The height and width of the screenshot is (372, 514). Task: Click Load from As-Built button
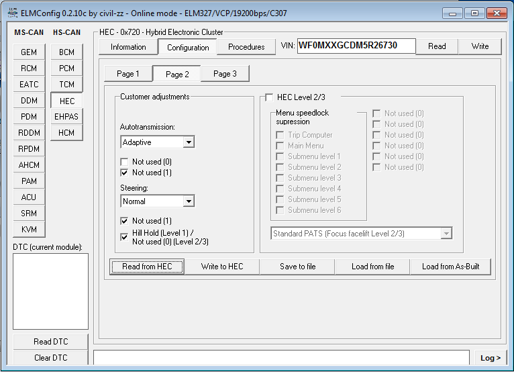[x=450, y=267]
